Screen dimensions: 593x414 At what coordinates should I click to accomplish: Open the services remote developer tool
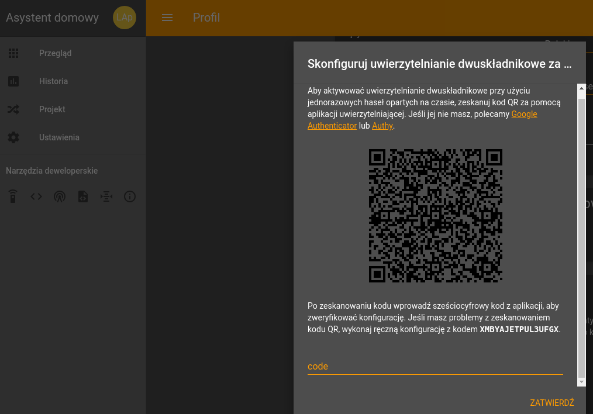(13, 196)
